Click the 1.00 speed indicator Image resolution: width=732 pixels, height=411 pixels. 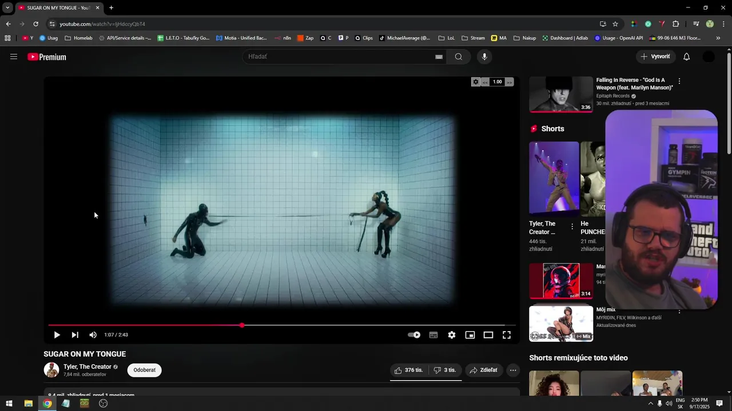pyautogui.click(x=497, y=82)
